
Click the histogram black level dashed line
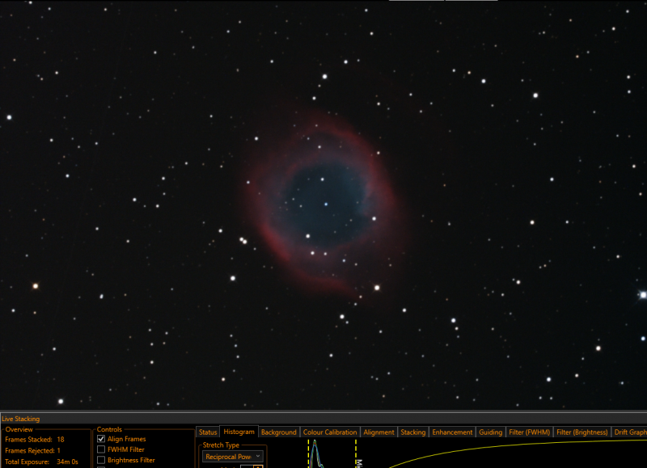coord(308,453)
